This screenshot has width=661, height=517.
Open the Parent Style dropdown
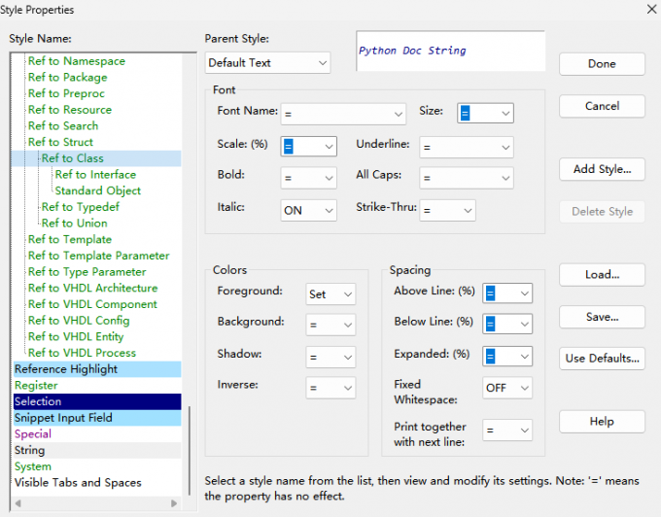click(x=268, y=63)
